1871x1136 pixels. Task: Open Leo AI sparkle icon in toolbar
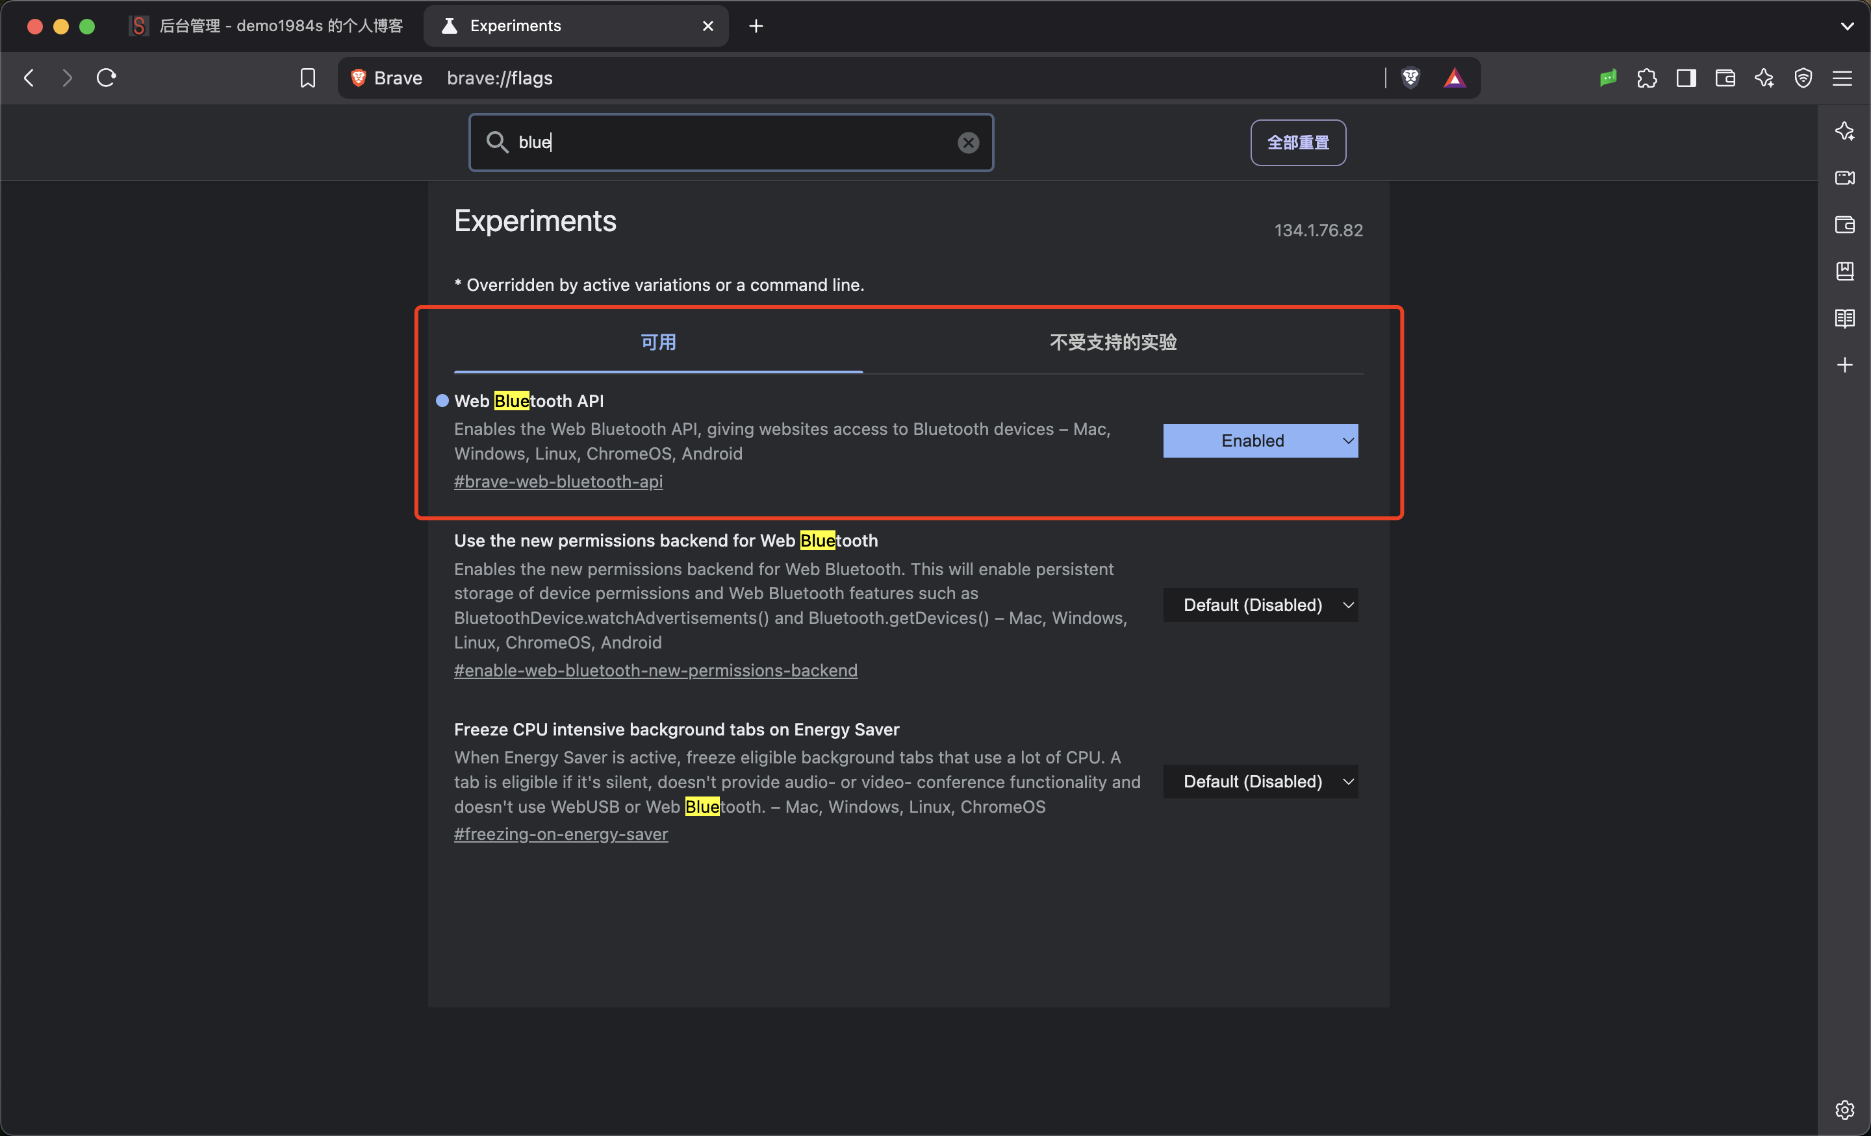(1764, 78)
